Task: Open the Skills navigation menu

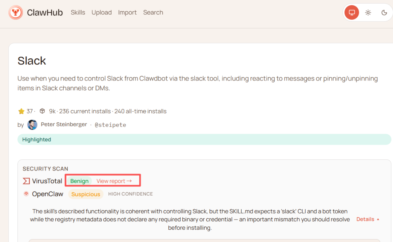Action: click(78, 13)
